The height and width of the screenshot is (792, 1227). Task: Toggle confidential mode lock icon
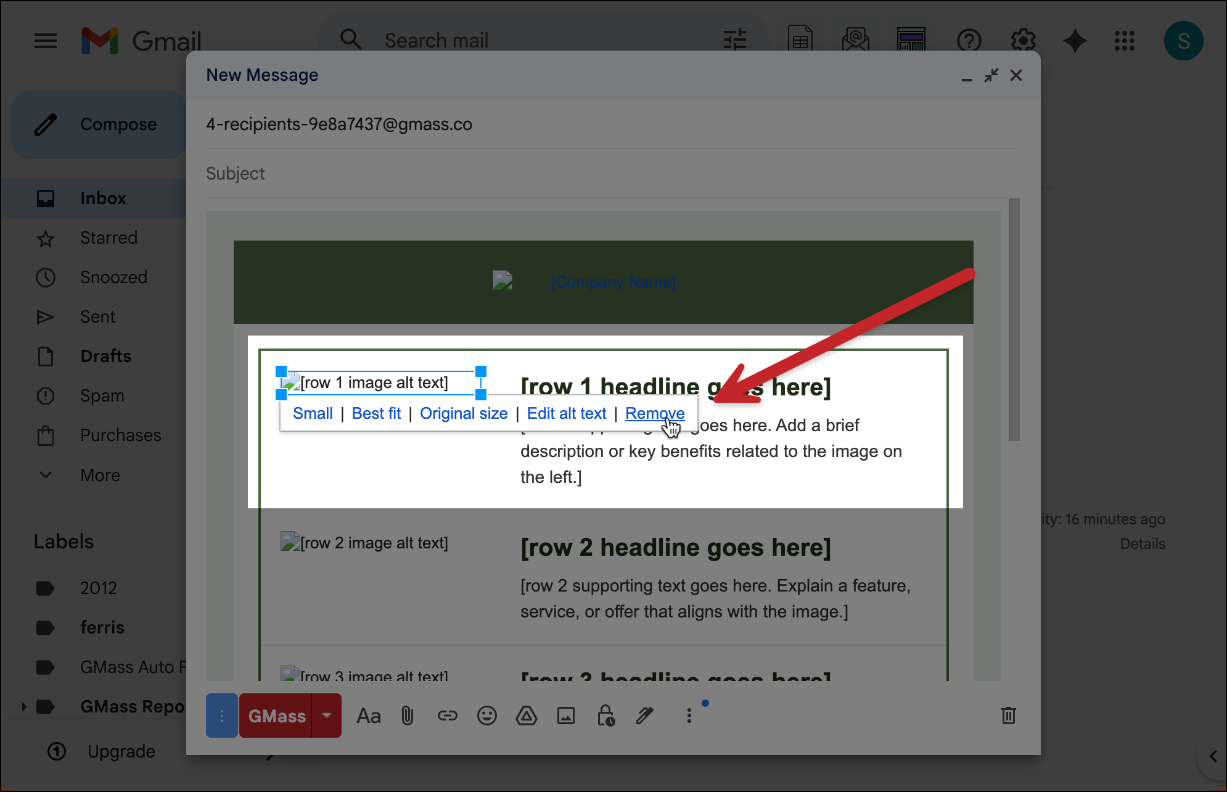click(605, 716)
